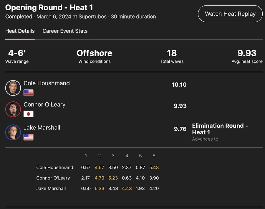The image size is (265, 209).
Task: Click the Japan flag under Connor O'Leary
Action: (29, 114)
